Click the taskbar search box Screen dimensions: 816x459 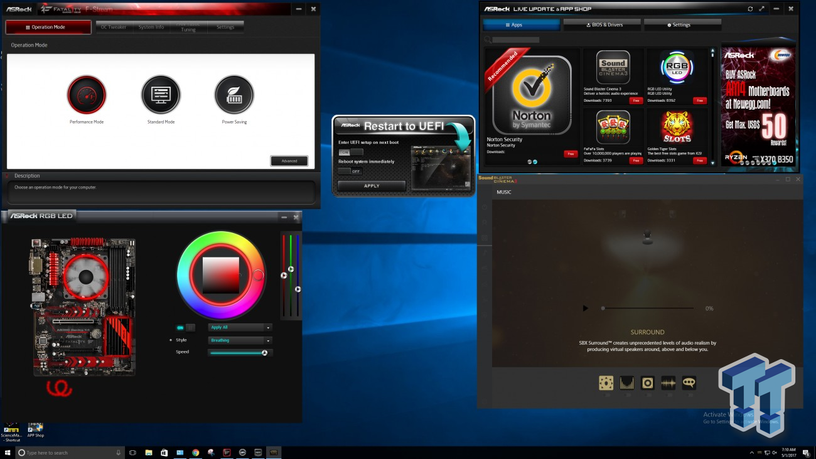tap(70, 453)
